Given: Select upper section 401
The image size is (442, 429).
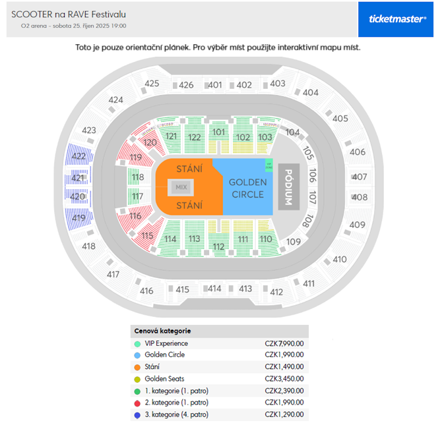Looking at the screenshot, I should tap(215, 85).
